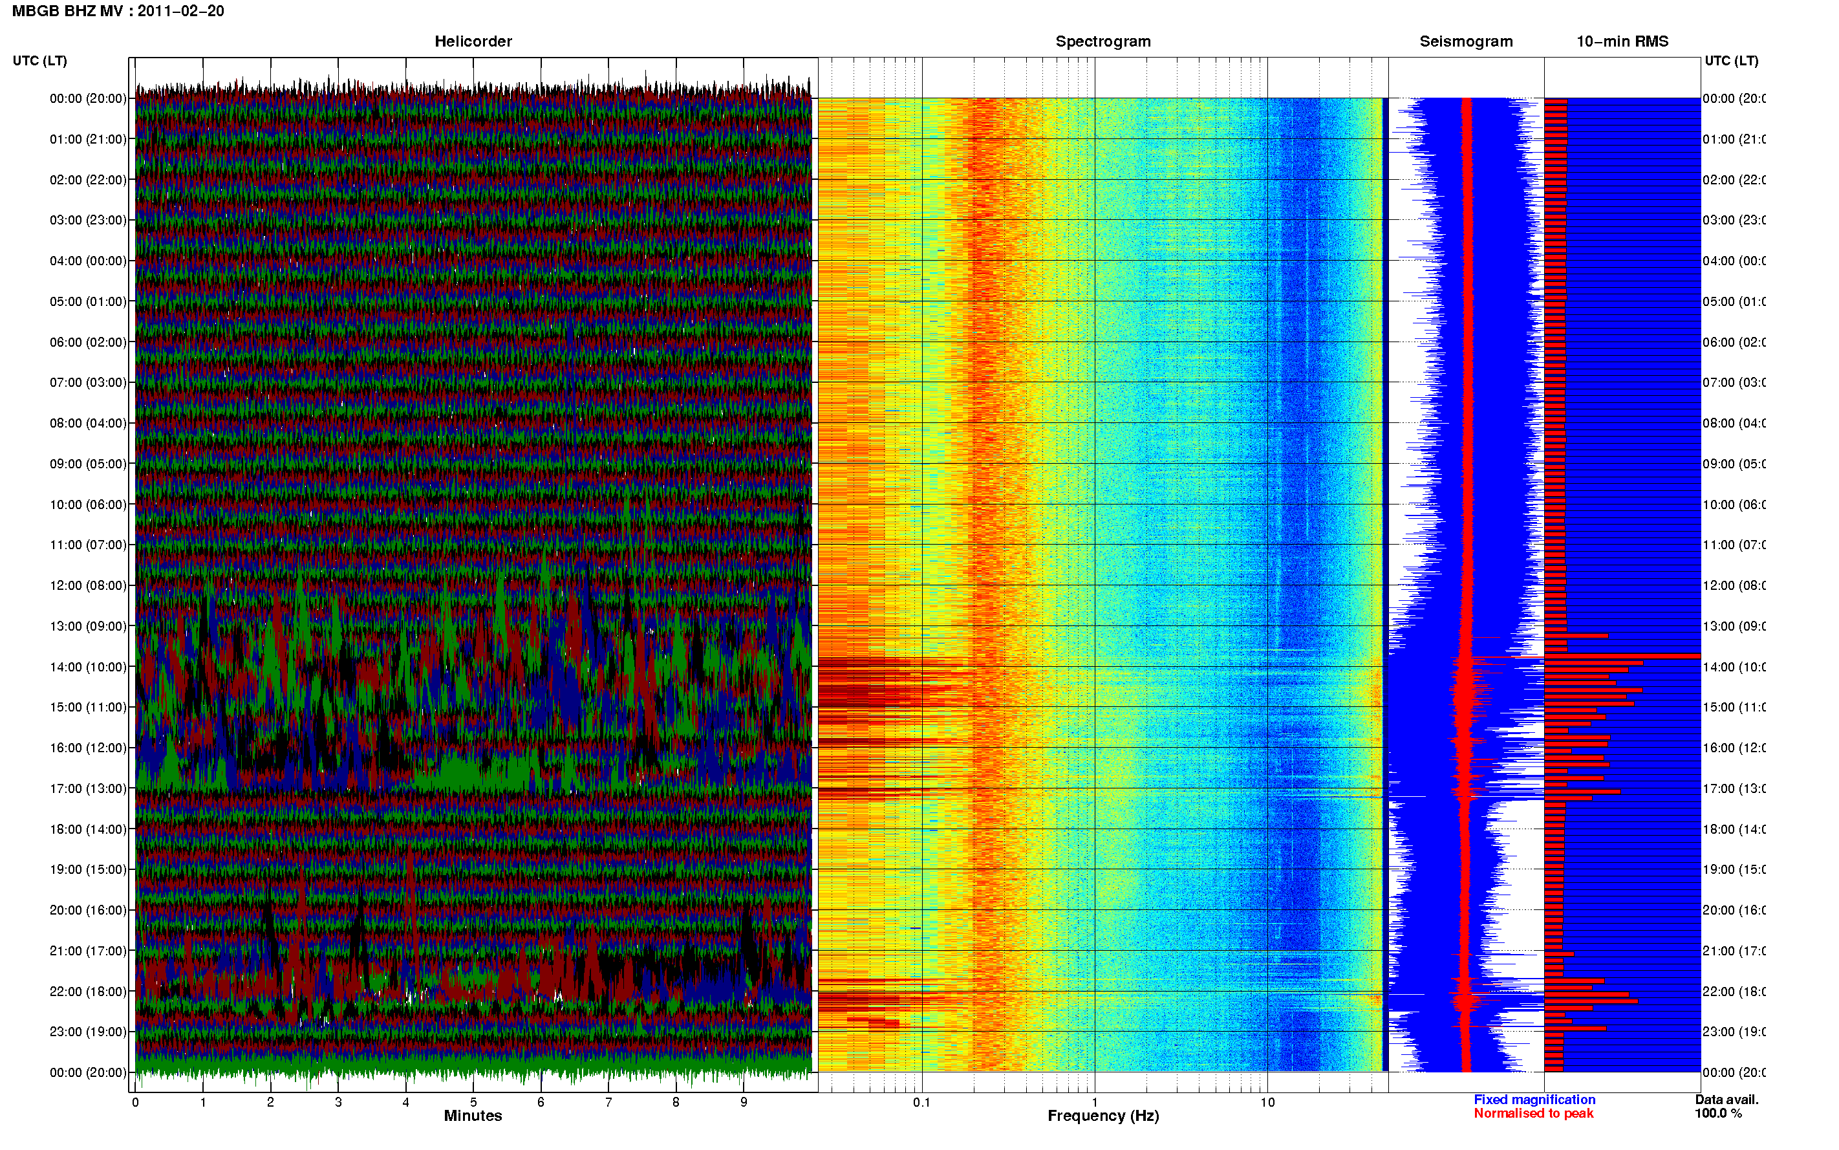Click the left axis label 18:00 (14:00)

pos(88,830)
